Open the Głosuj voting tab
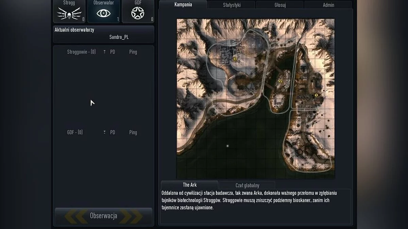This screenshot has height=229, width=408. pos(280,5)
